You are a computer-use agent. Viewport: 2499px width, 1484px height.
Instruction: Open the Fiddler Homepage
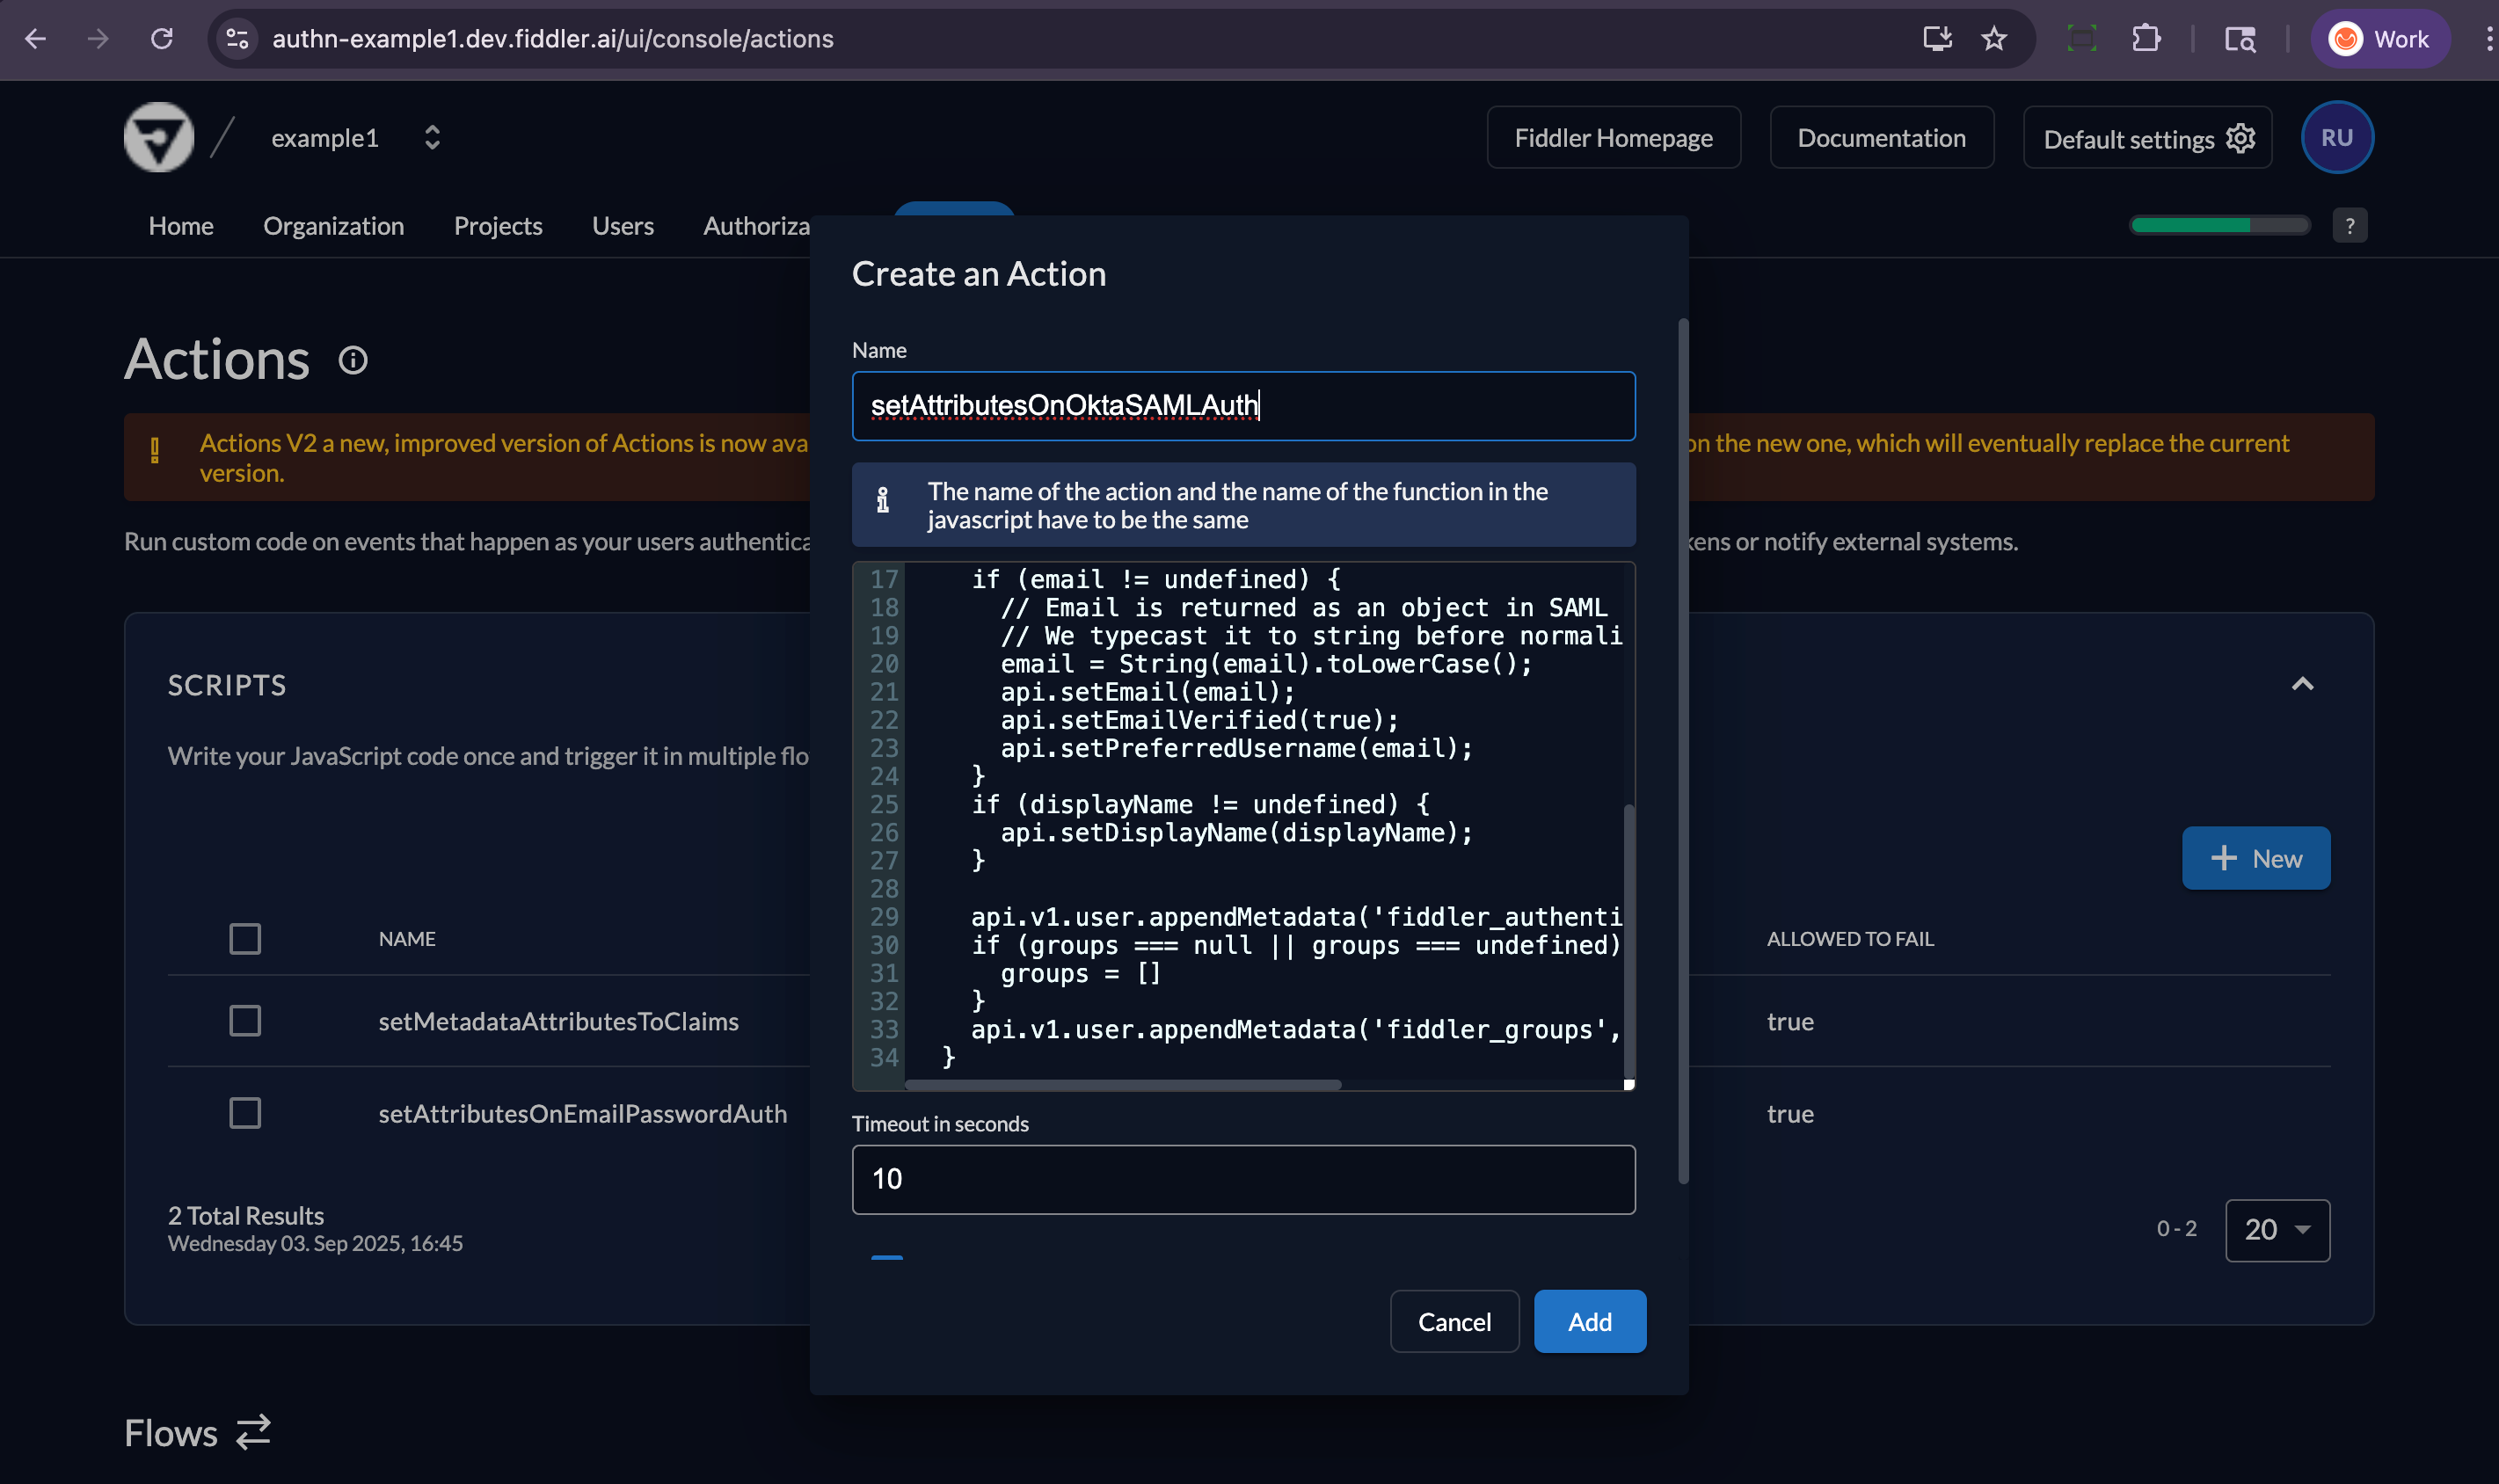coord(1613,137)
